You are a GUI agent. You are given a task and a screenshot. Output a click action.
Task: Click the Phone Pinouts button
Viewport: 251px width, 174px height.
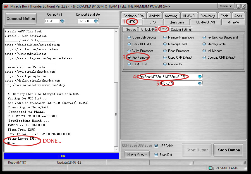click(x=137, y=154)
